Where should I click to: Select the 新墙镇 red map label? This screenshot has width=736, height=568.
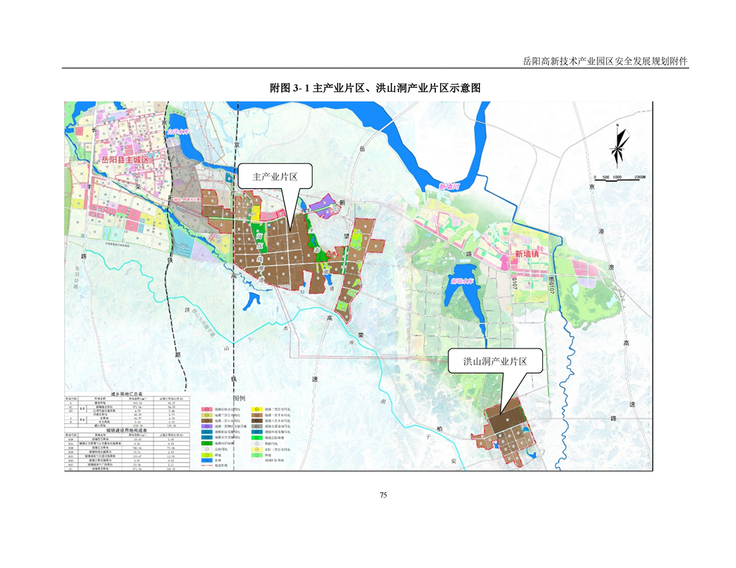click(529, 255)
